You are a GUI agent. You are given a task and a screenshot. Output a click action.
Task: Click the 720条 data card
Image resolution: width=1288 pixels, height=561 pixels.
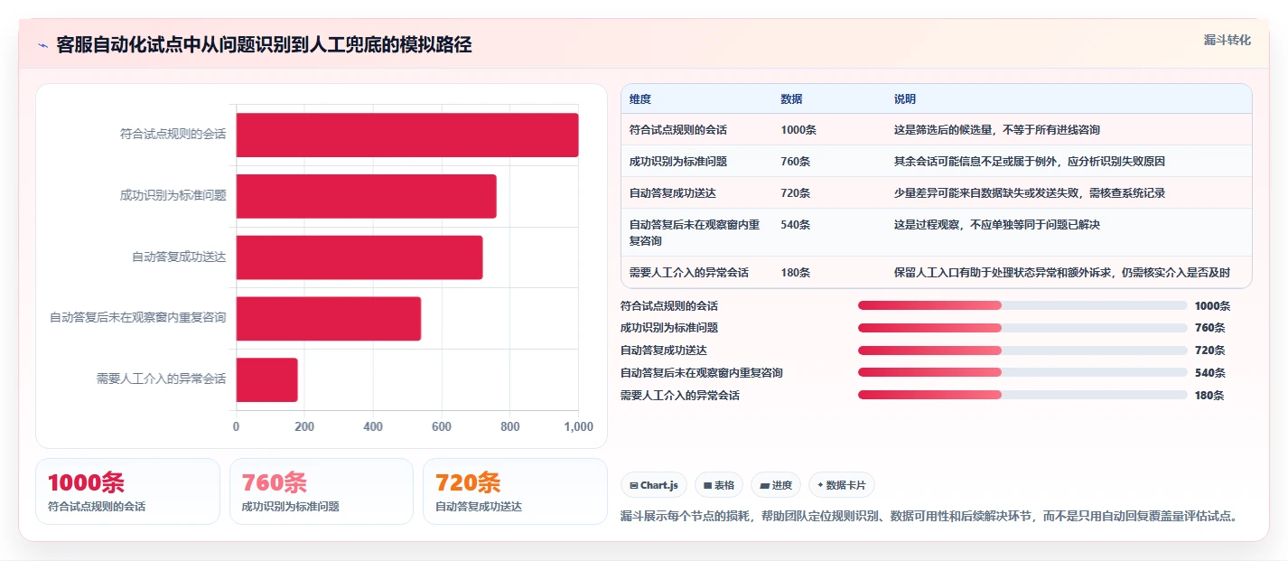(x=515, y=491)
